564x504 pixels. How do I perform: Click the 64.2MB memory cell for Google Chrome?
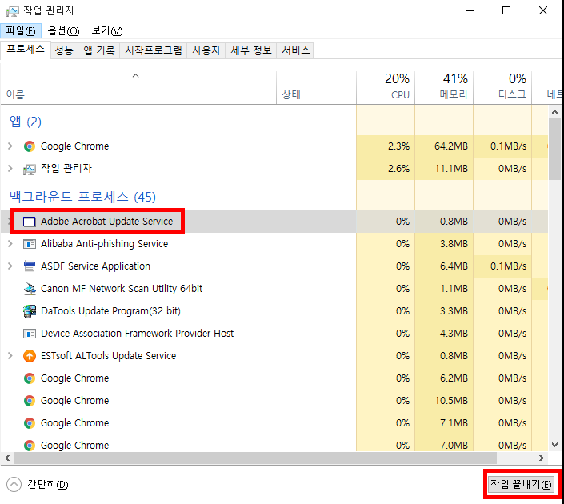[444, 146]
